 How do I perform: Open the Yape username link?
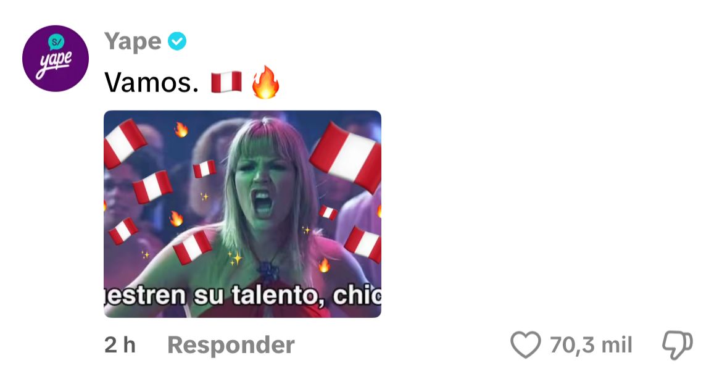tap(133, 41)
